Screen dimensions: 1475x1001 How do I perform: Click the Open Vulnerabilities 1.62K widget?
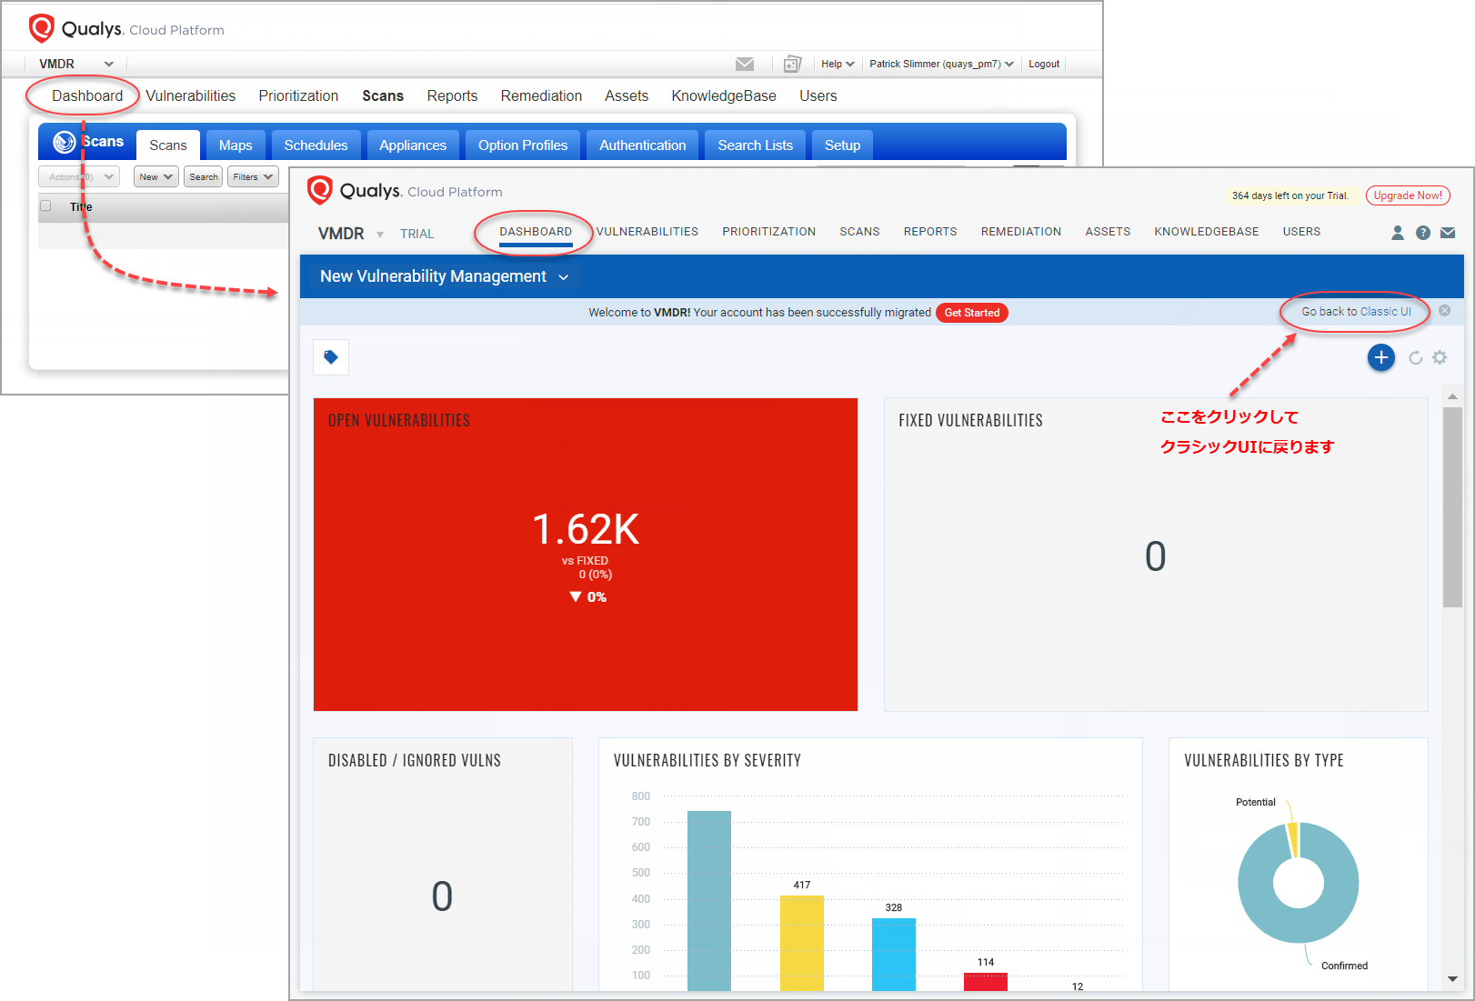tap(586, 555)
